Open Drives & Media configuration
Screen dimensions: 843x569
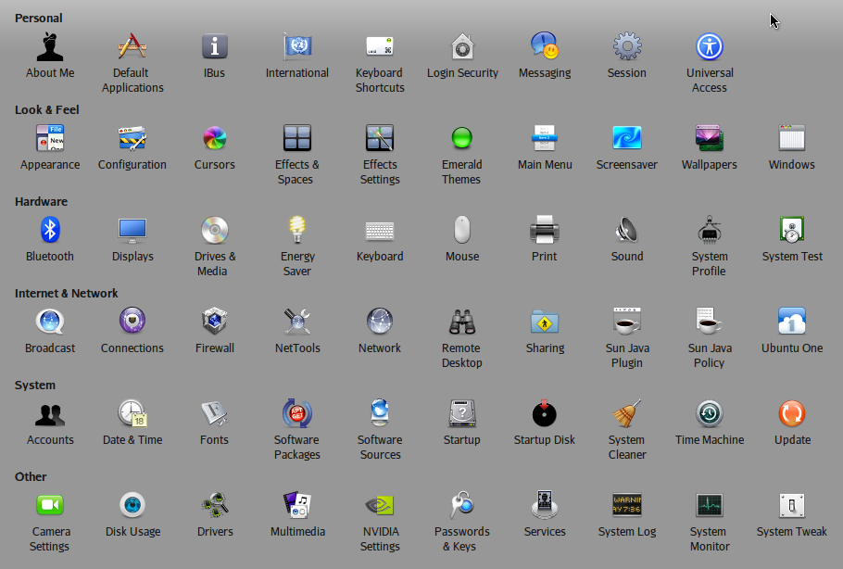point(214,231)
